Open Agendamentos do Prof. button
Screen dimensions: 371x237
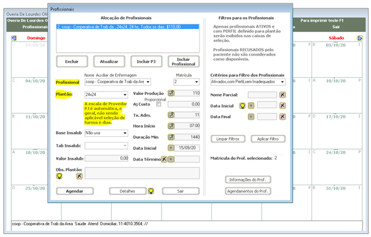pos(248,191)
